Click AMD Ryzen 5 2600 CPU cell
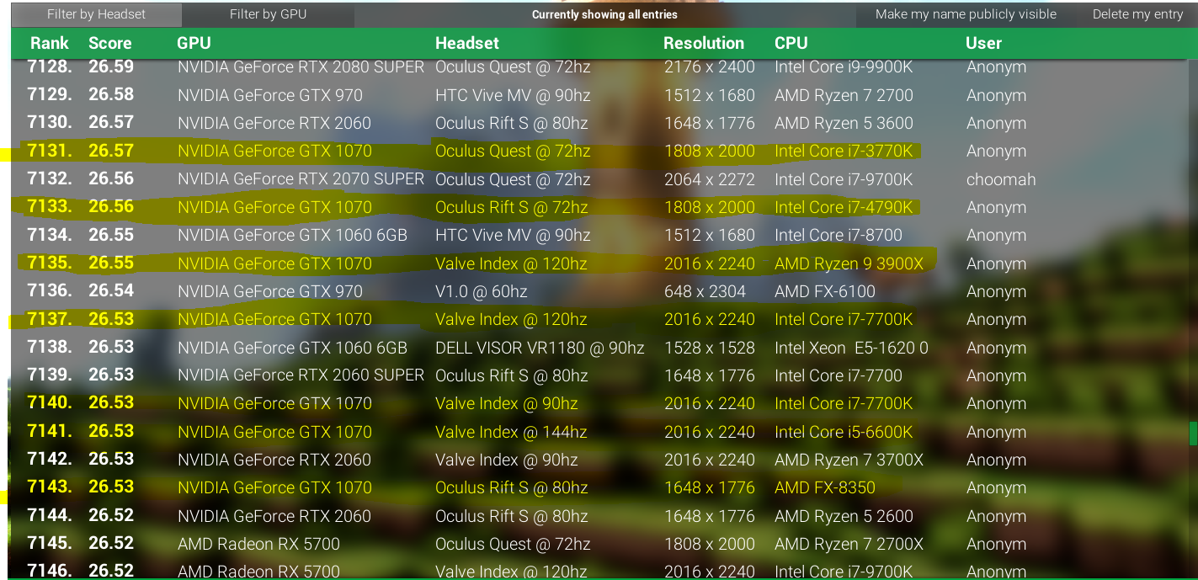 [x=844, y=516]
